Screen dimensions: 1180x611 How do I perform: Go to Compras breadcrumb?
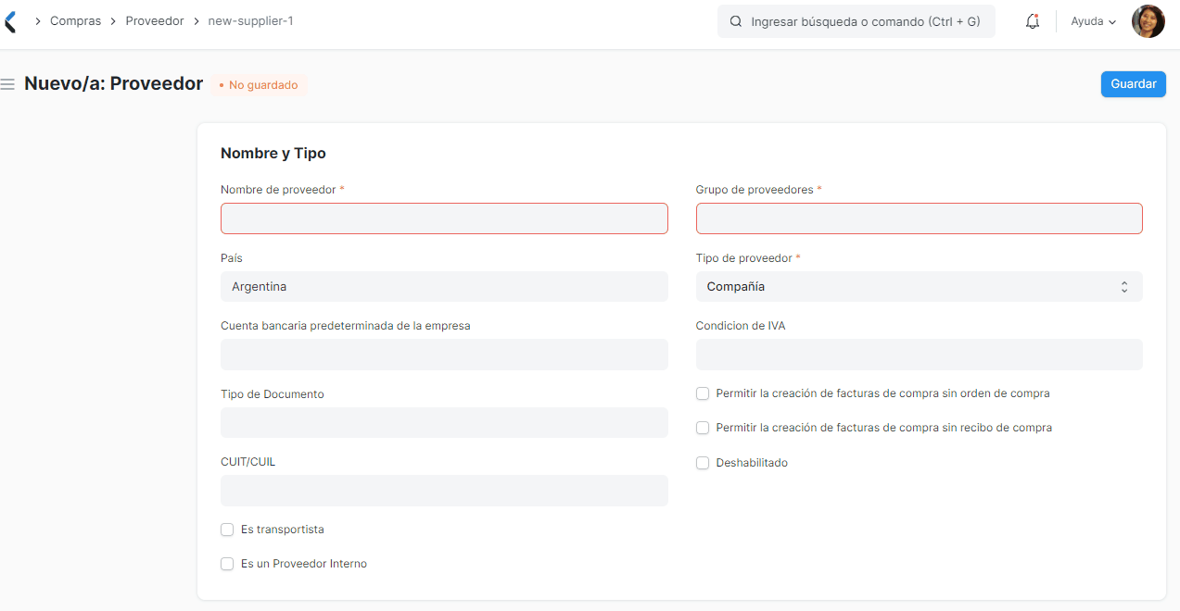click(76, 20)
